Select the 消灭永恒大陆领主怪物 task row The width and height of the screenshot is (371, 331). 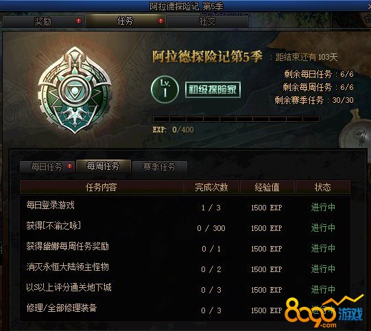click(x=185, y=269)
